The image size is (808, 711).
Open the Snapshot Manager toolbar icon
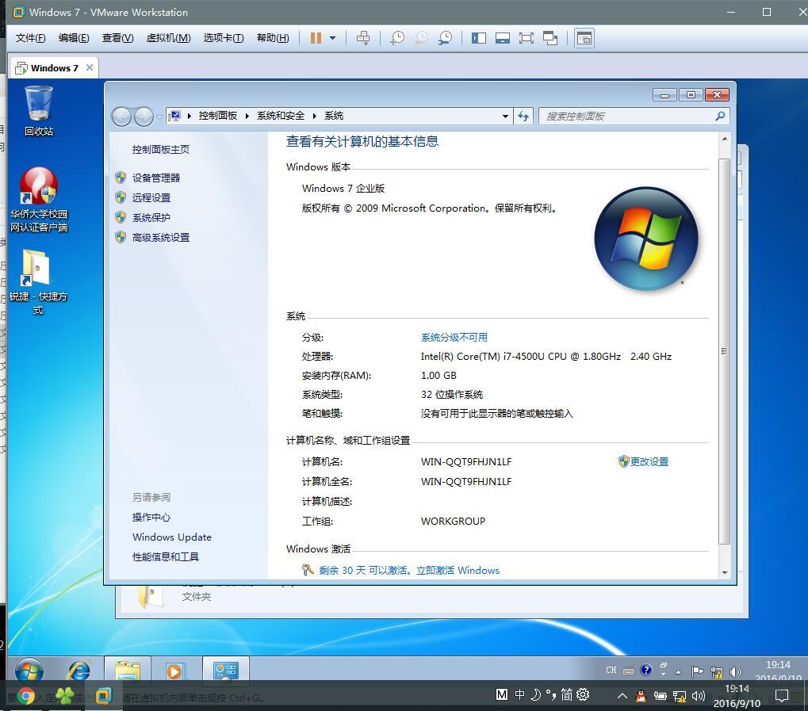pyautogui.click(x=446, y=37)
